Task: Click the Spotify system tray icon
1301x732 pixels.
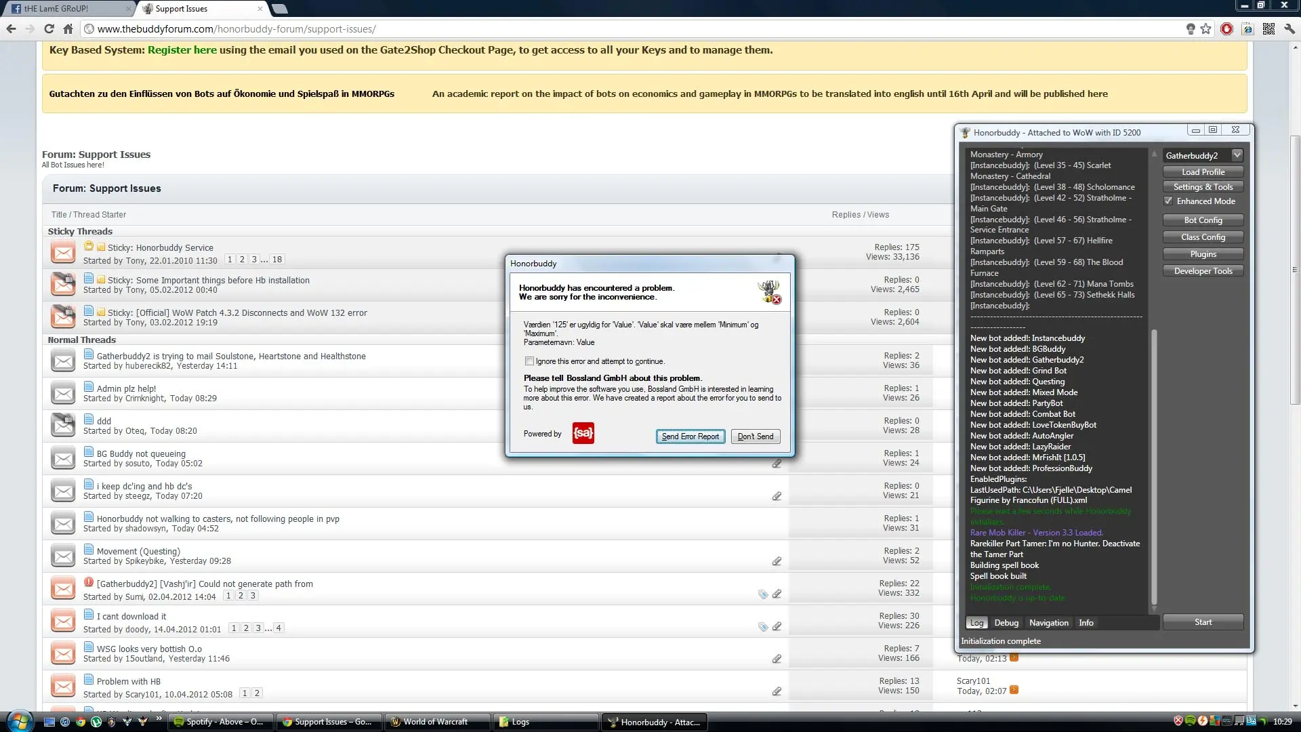Action: (1190, 721)
